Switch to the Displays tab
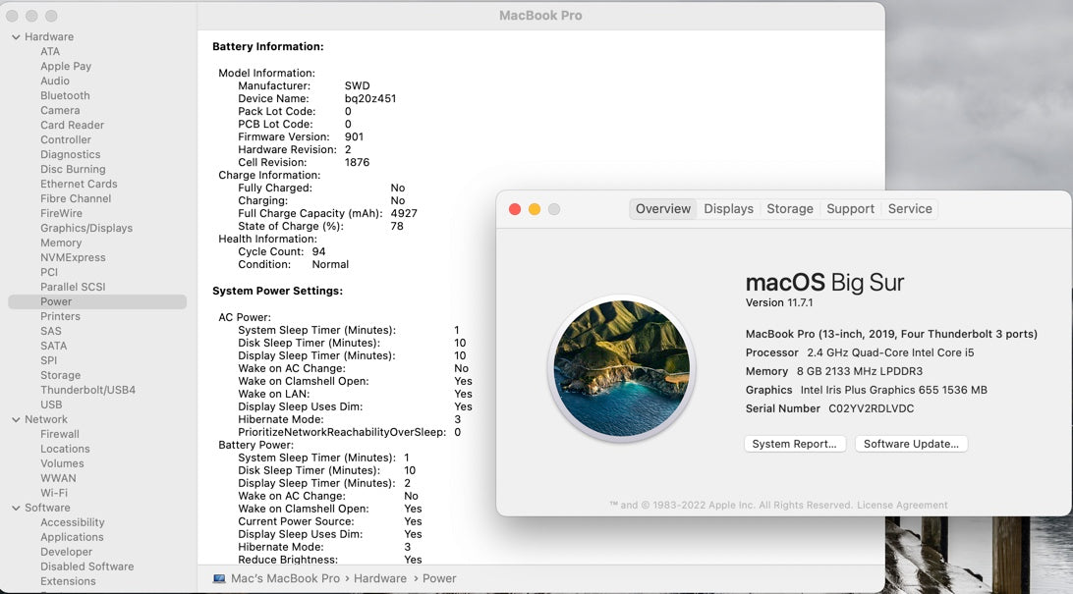Image resolution: width=1073 pixels, height=594 pixels. pyautogui.click(x=728, y=209)
